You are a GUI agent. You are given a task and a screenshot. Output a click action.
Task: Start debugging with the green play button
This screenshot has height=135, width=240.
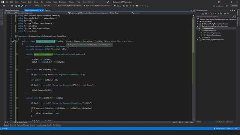click(x=84, y=6)
